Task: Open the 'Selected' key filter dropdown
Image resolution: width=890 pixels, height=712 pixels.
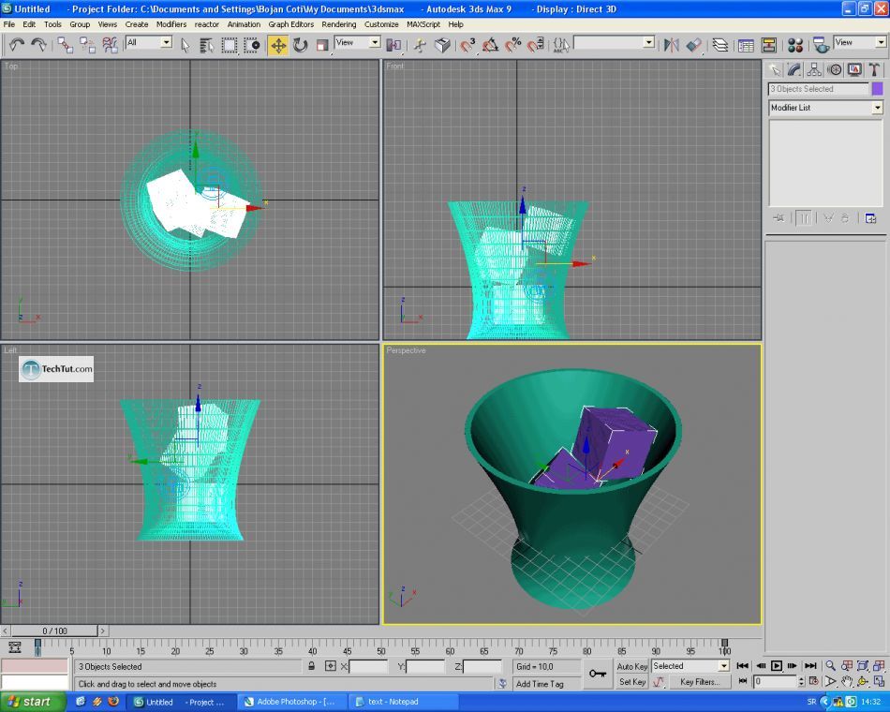Action: [722, 666]
